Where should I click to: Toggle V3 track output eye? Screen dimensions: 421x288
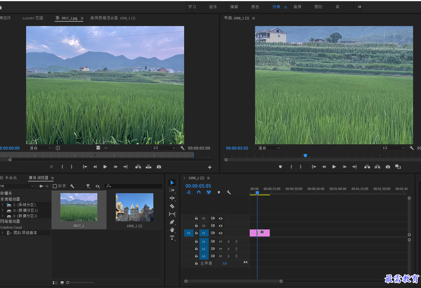coord(221,218)
